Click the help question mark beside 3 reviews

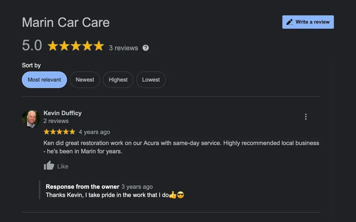pyautogui.click(x=145, y=48)
